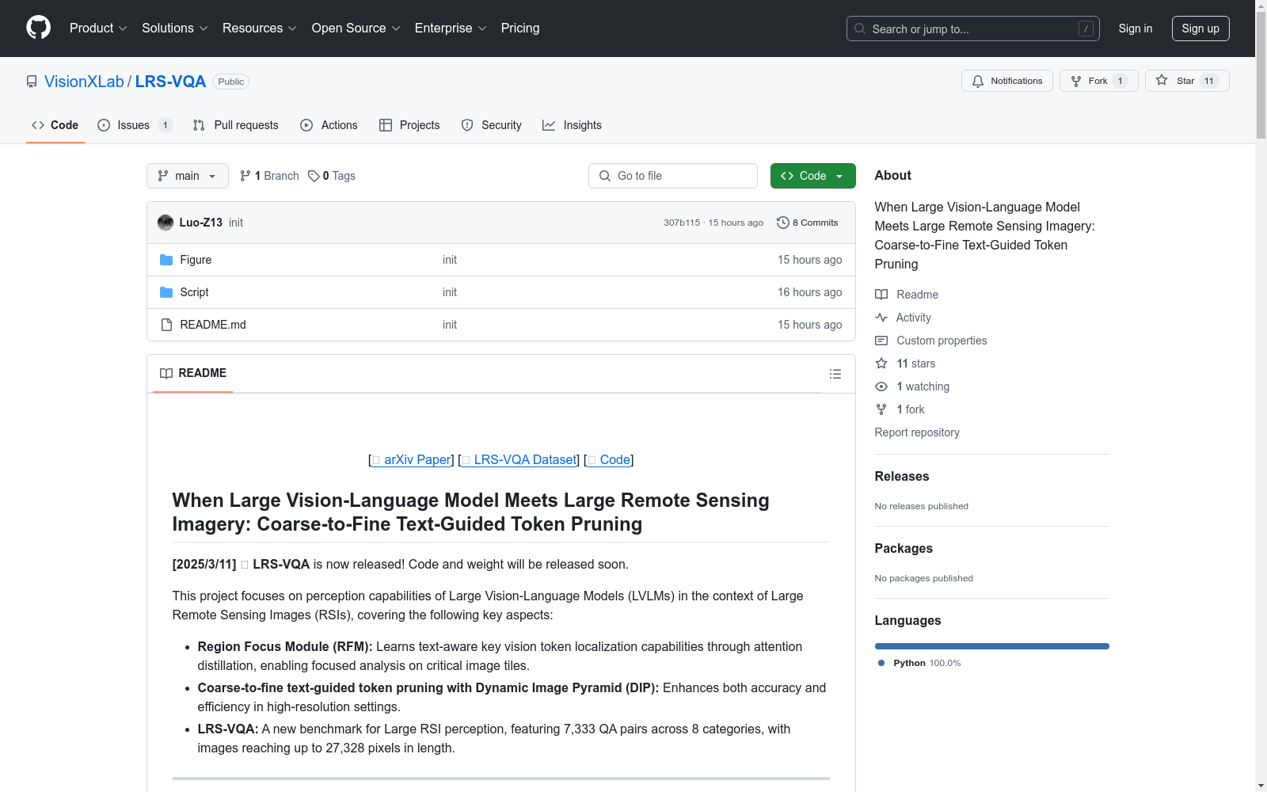Open the LRS-VQA repository link
The width and height of the screenshot is (1267, 792).
pos(170,82)
